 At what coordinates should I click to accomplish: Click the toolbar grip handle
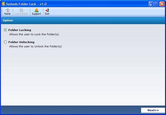click(x=2, y=12)
